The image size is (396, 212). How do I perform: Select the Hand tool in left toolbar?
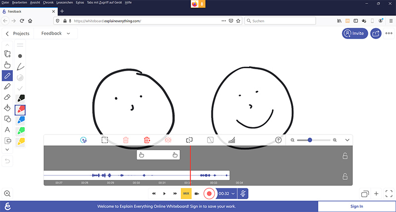click(7, 65)
